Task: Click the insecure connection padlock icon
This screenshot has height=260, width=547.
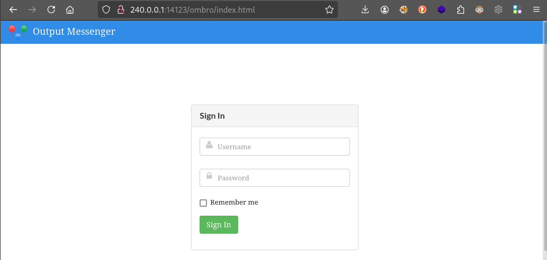Action: (x=120, y=9)
